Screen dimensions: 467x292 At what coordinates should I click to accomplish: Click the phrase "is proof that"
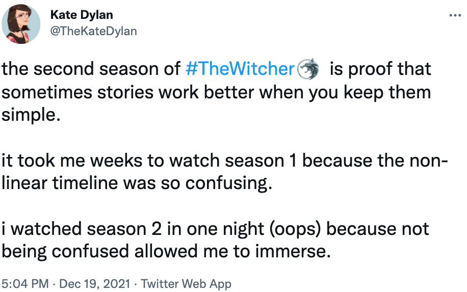coord(380,69)
